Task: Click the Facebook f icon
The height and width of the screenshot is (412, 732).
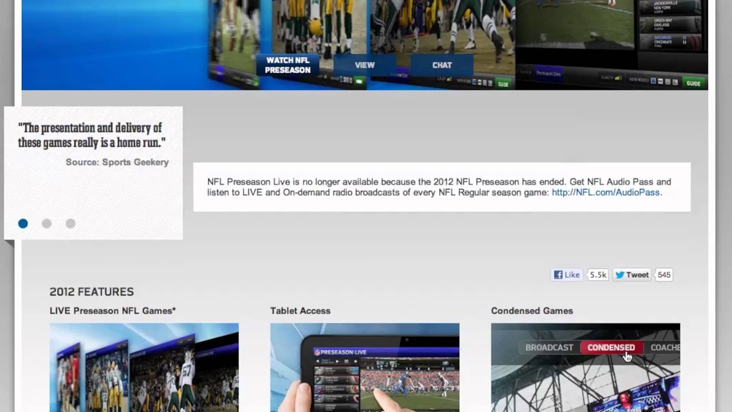Action: [558, 275]
